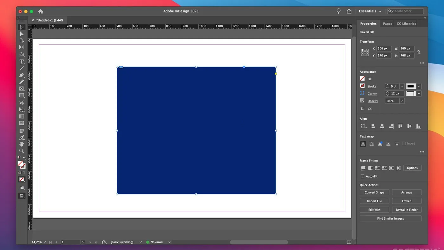This screenshot has height=250, width=444.
Task: Switch to the Pages panel
Action: pyautogui.click(x=387, y=23)
